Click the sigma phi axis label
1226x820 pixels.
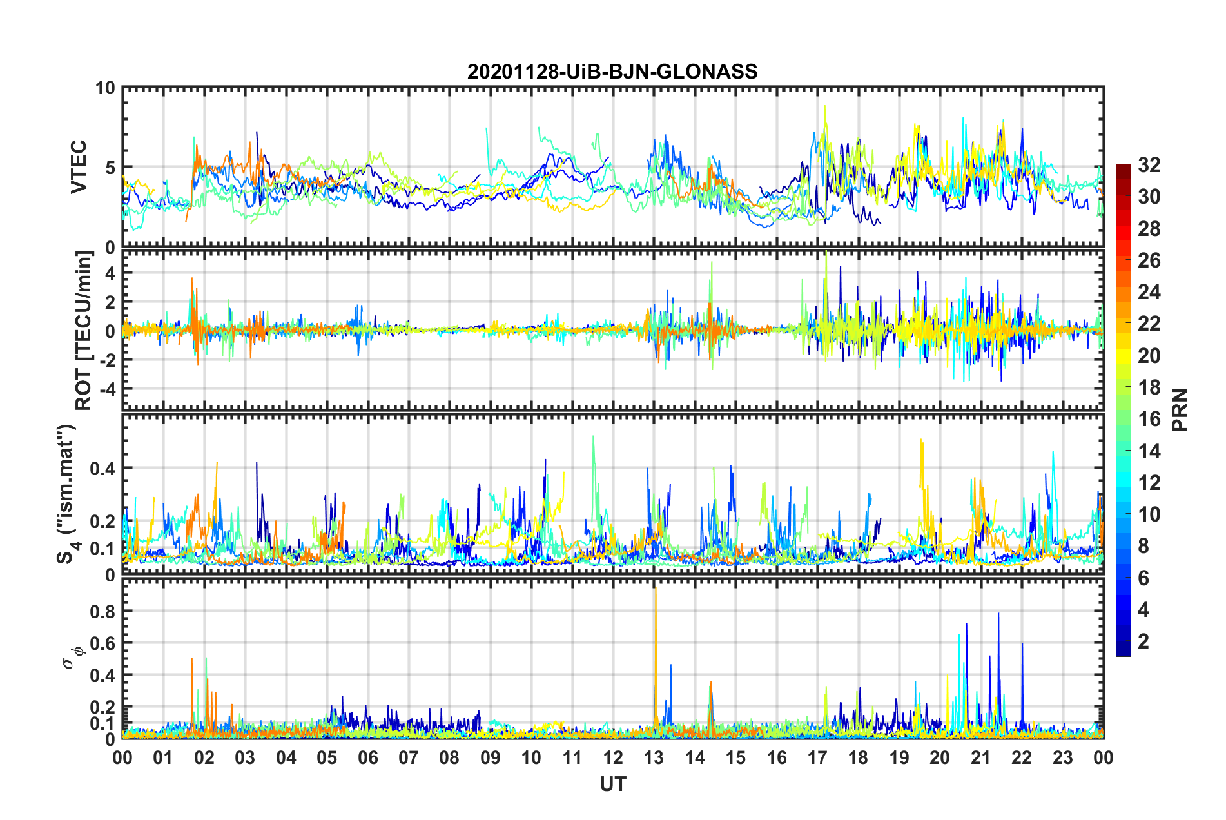(73, 658)
